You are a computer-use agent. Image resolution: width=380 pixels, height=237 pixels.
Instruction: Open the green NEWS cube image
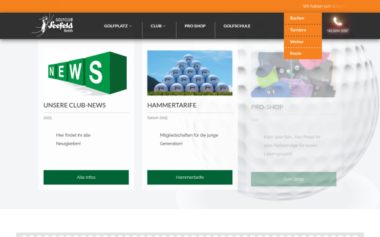(x=86, y=73)
